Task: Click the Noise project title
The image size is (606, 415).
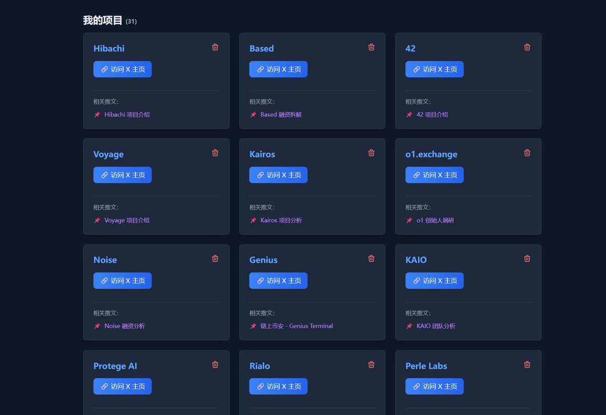Action: tap(105, 260)
